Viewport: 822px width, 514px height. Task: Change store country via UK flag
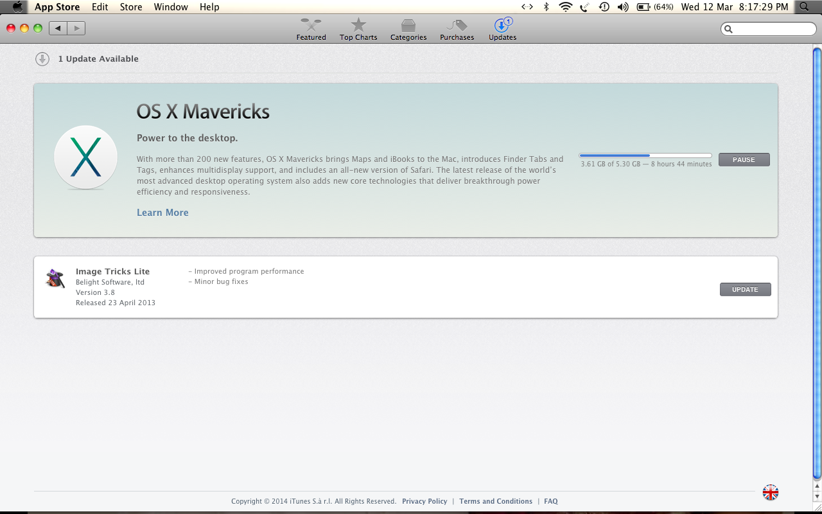tap(771, 493)
